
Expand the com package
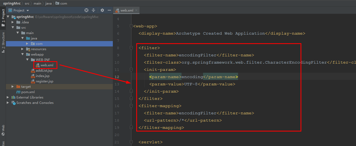[27, 44]
